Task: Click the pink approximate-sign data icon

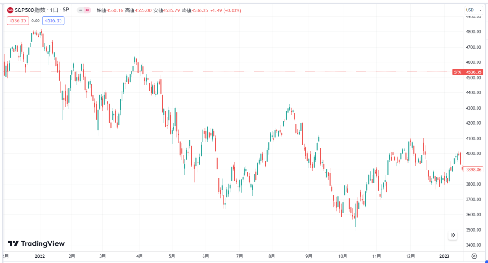Action: (x=87, y=10)
